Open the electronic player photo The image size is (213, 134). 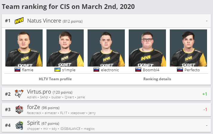point(106,48)
